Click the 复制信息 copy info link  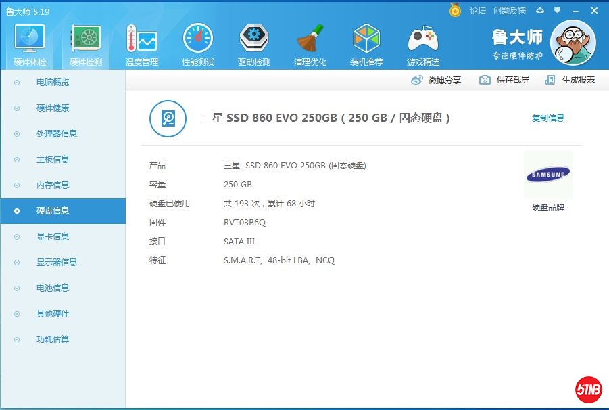point(547,118)
